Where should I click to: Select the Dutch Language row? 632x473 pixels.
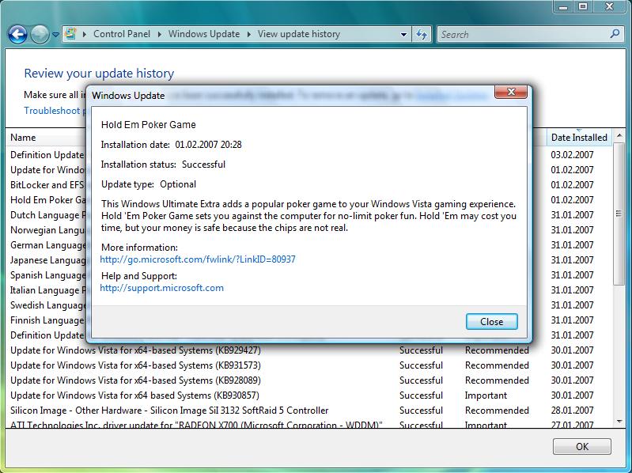pyautogui.click(x=47, y=215)
